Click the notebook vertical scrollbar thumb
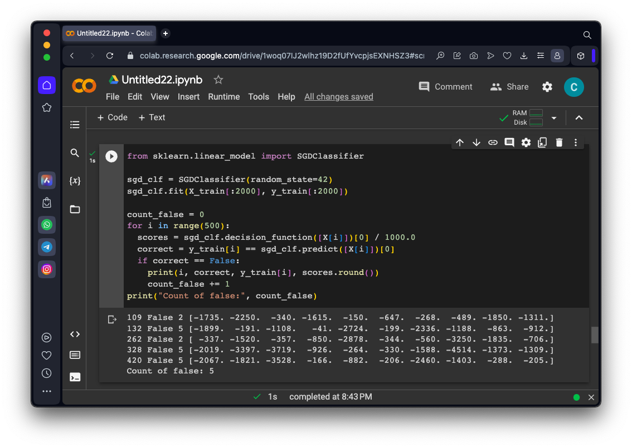632x448 pixels. point(594,334)
